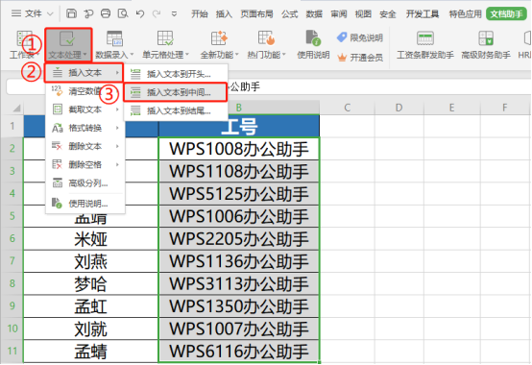The width and height of the screenshot is (532, 365).
Task: Open the 单元格处理 ribbon dropdown
Action: point(165,45)
